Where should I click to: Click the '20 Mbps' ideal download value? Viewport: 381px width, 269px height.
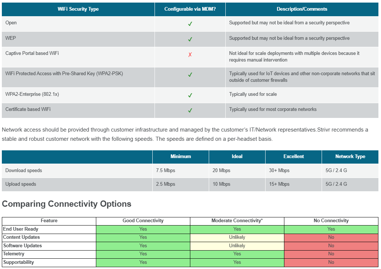(x=221, y=171)
